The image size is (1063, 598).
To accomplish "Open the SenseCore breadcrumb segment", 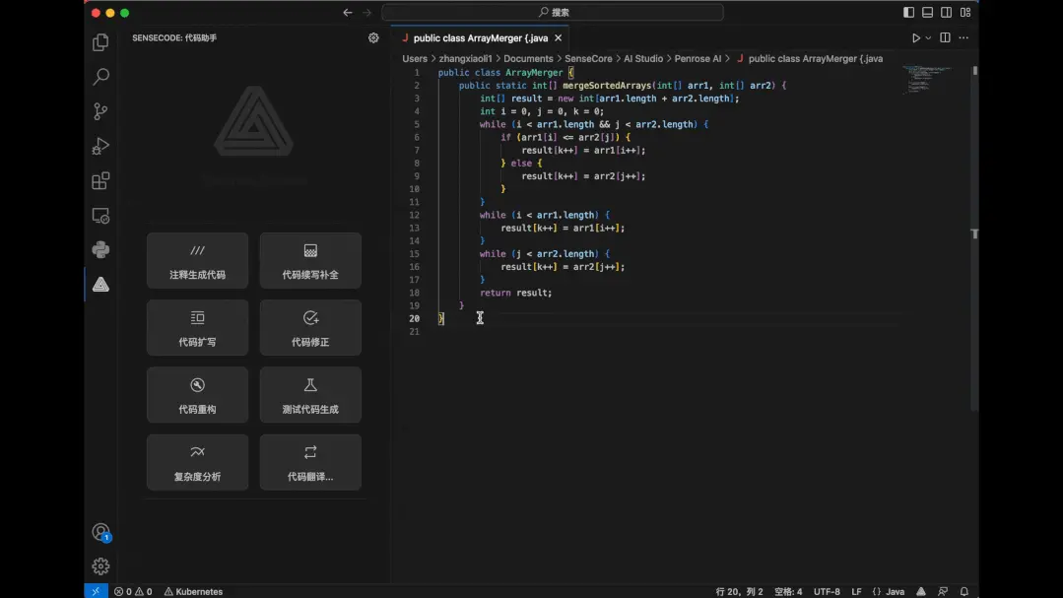I will [x=588, y=59].
